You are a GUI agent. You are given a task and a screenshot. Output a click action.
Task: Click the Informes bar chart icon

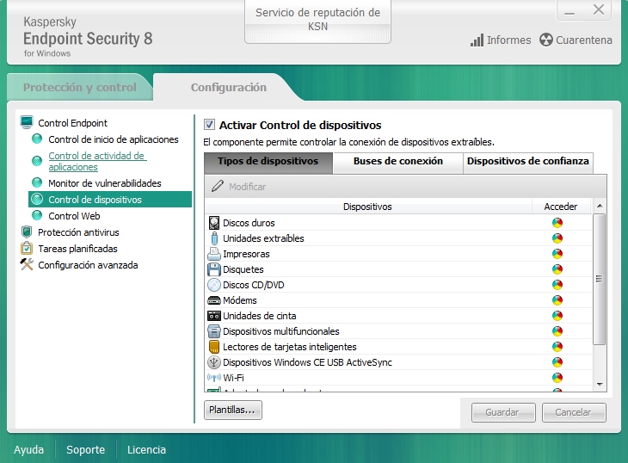coord(477,40)
